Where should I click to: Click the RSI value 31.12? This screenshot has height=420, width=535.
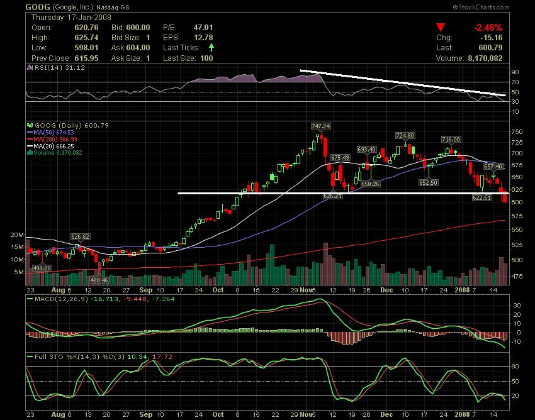coord(74,67)
